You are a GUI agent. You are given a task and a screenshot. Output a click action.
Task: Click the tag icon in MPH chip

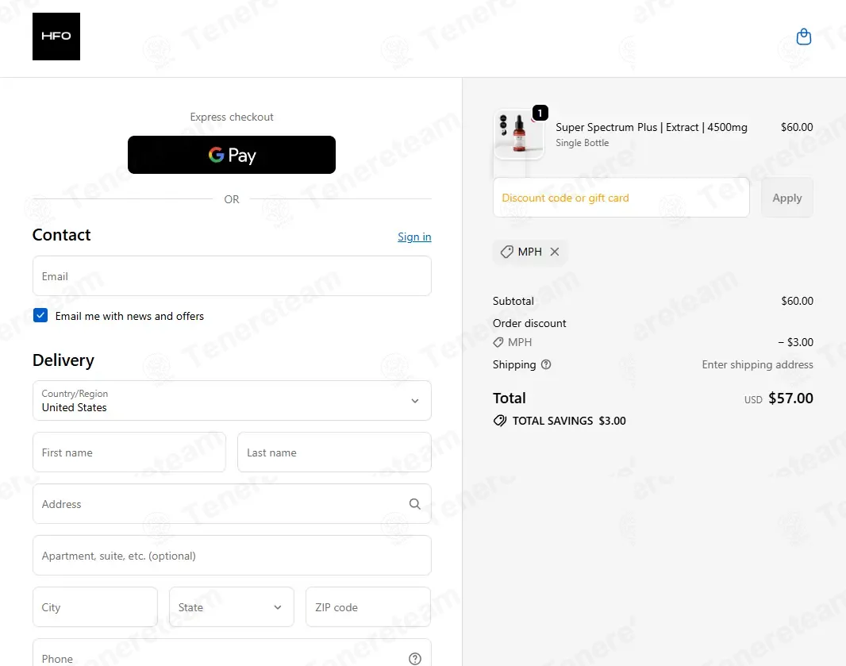click(x=506, y=252)
